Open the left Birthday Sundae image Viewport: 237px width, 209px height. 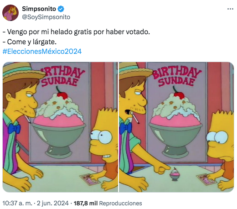[x=60, y=127]
